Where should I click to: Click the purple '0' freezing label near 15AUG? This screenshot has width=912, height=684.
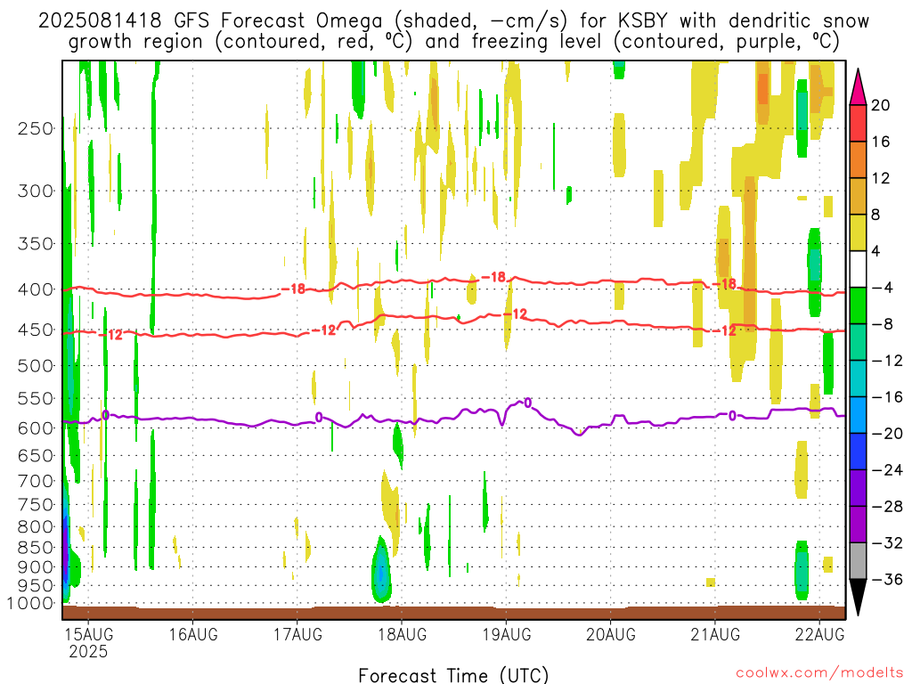pyautogui.click(x=105, y=415)
